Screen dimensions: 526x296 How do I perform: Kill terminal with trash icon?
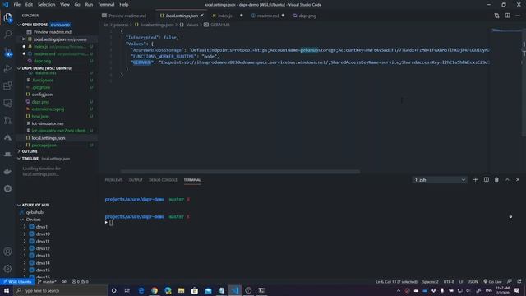pyautogui.click(x=496, y=180)
